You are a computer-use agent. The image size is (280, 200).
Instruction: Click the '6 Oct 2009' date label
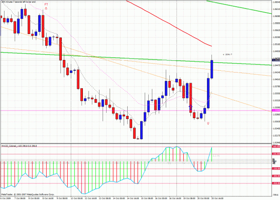click(x=6, y=198)
